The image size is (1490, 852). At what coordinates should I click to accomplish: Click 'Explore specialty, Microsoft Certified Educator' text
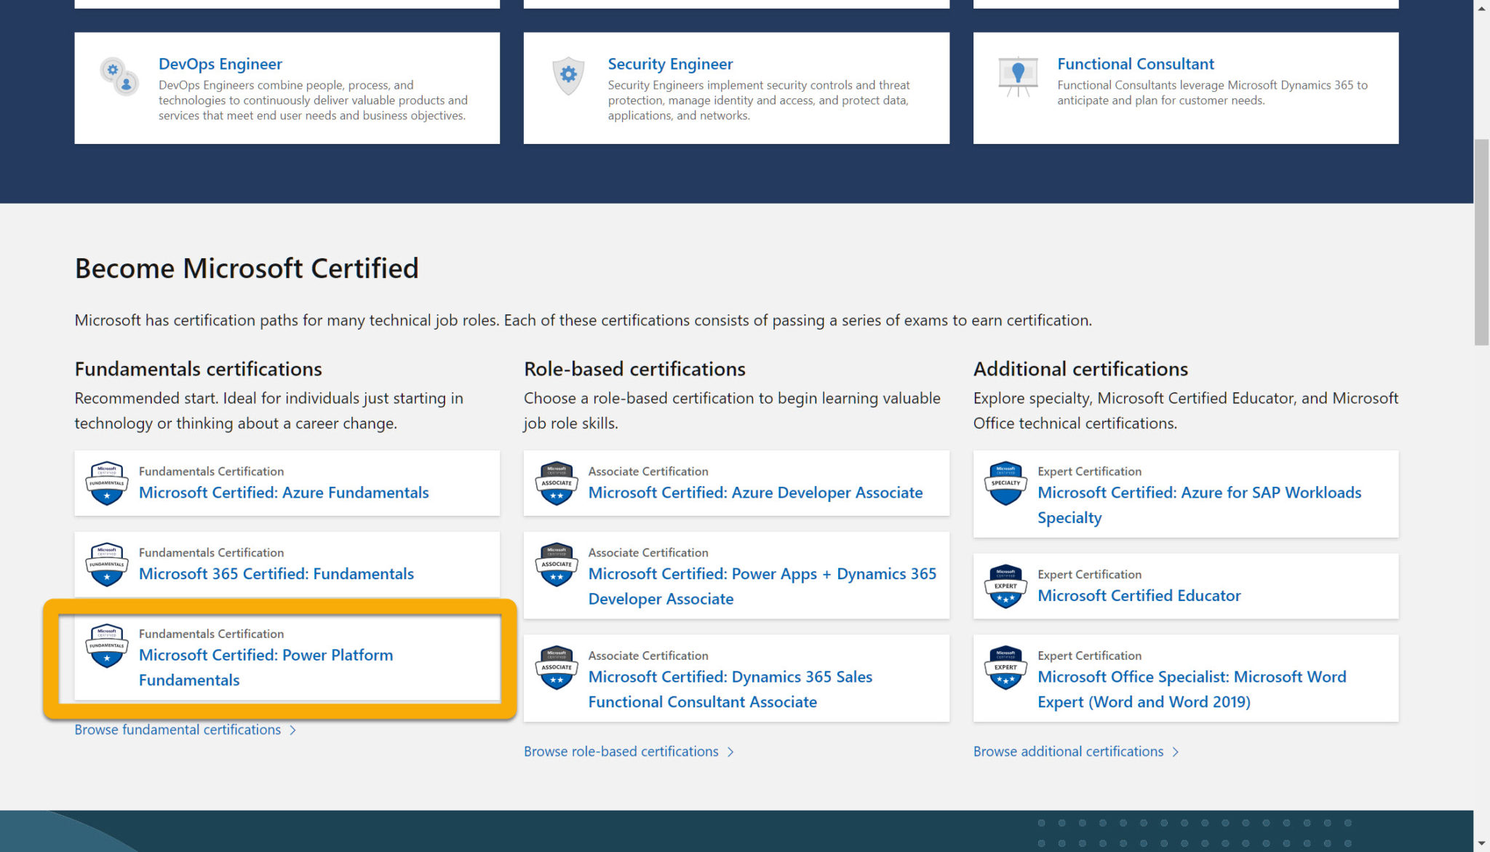tap(1186, 410)
